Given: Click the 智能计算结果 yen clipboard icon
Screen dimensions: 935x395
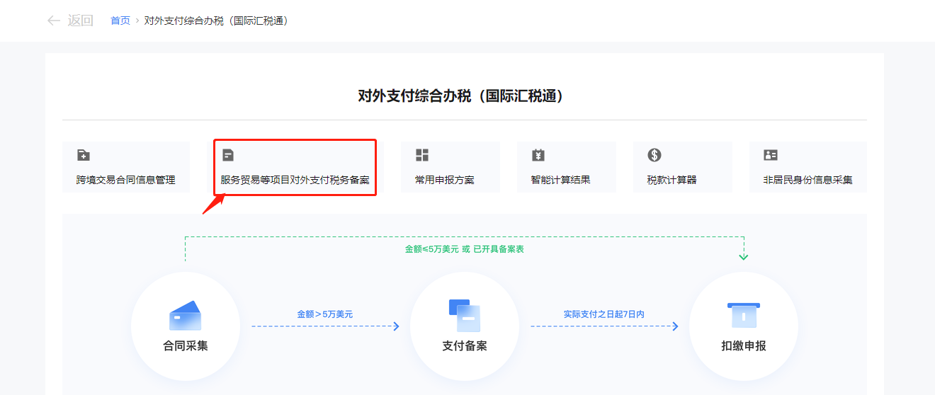Looking at the screenshot, I should 538,155.
